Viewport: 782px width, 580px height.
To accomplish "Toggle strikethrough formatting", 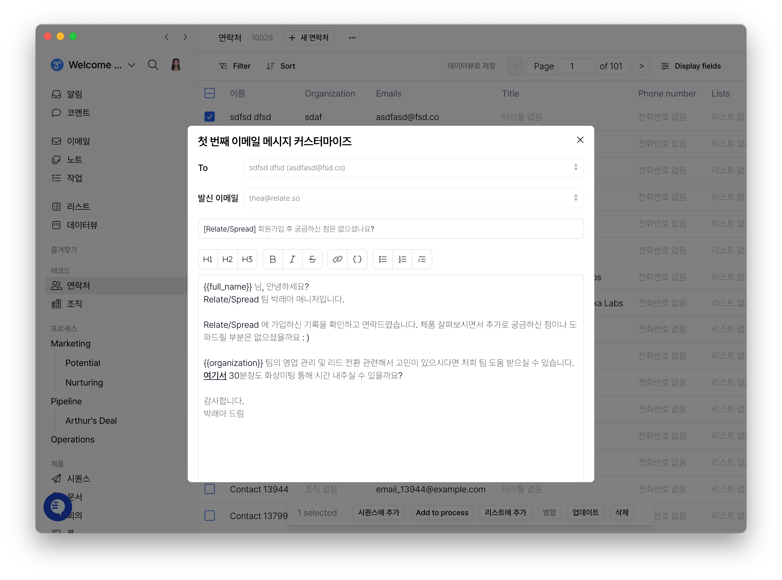I will 312,259.
